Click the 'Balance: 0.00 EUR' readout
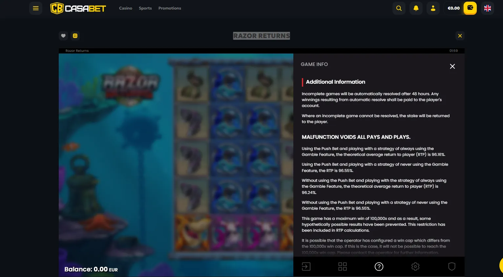Image resolution: width=503 pixels, height=277 pixels. [91, 269]
